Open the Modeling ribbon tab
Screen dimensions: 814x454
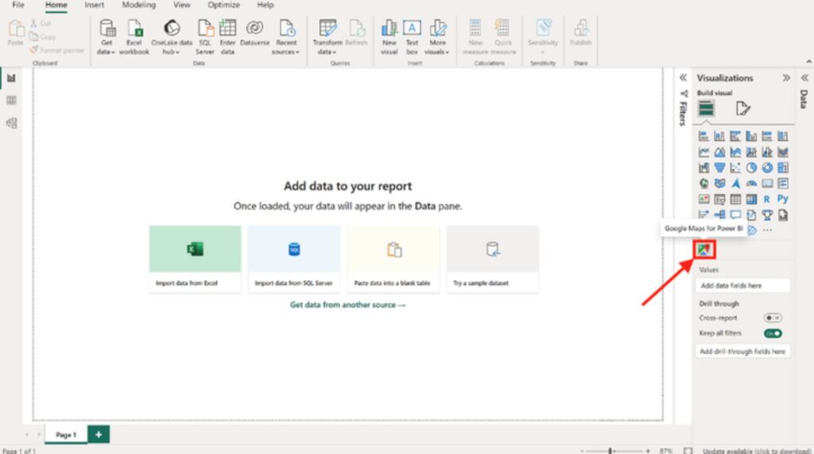tap(138, 5)
